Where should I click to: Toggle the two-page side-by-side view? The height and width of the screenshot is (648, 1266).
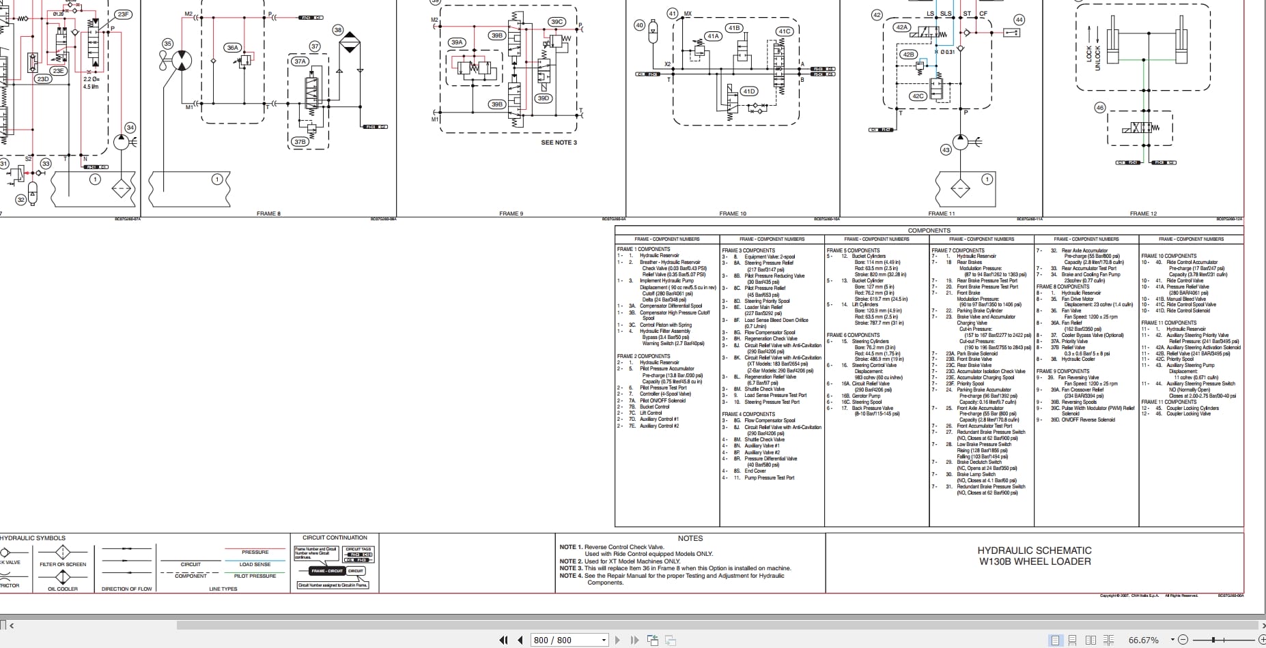[1091, 640]
